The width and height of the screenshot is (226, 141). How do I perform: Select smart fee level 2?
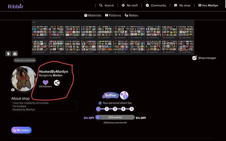point(107,109)
